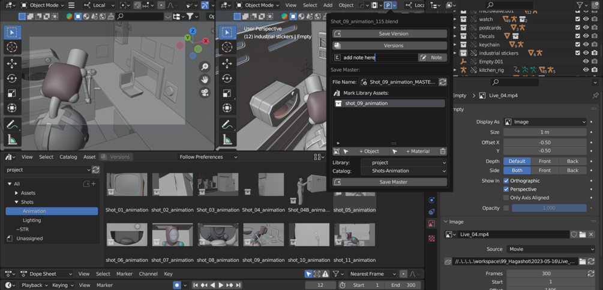This screenshot has width=603, height=290.
Task: Expand the Assets catalog in tree
Action: pyautogui.click(x=17, y=193)
